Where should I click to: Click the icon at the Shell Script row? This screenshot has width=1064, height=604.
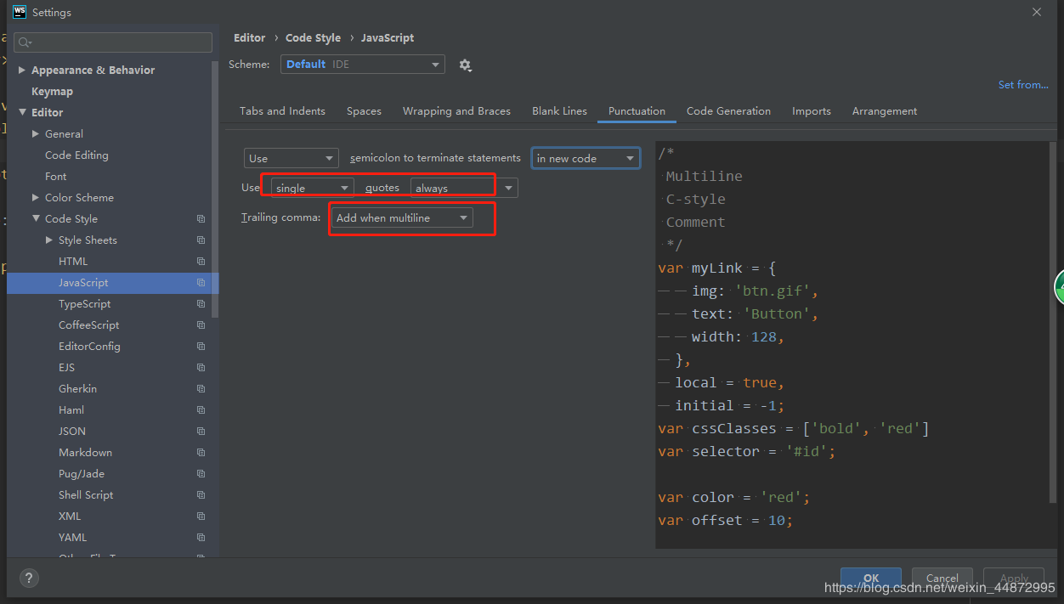pyautogui.click(x=201, y=495)
